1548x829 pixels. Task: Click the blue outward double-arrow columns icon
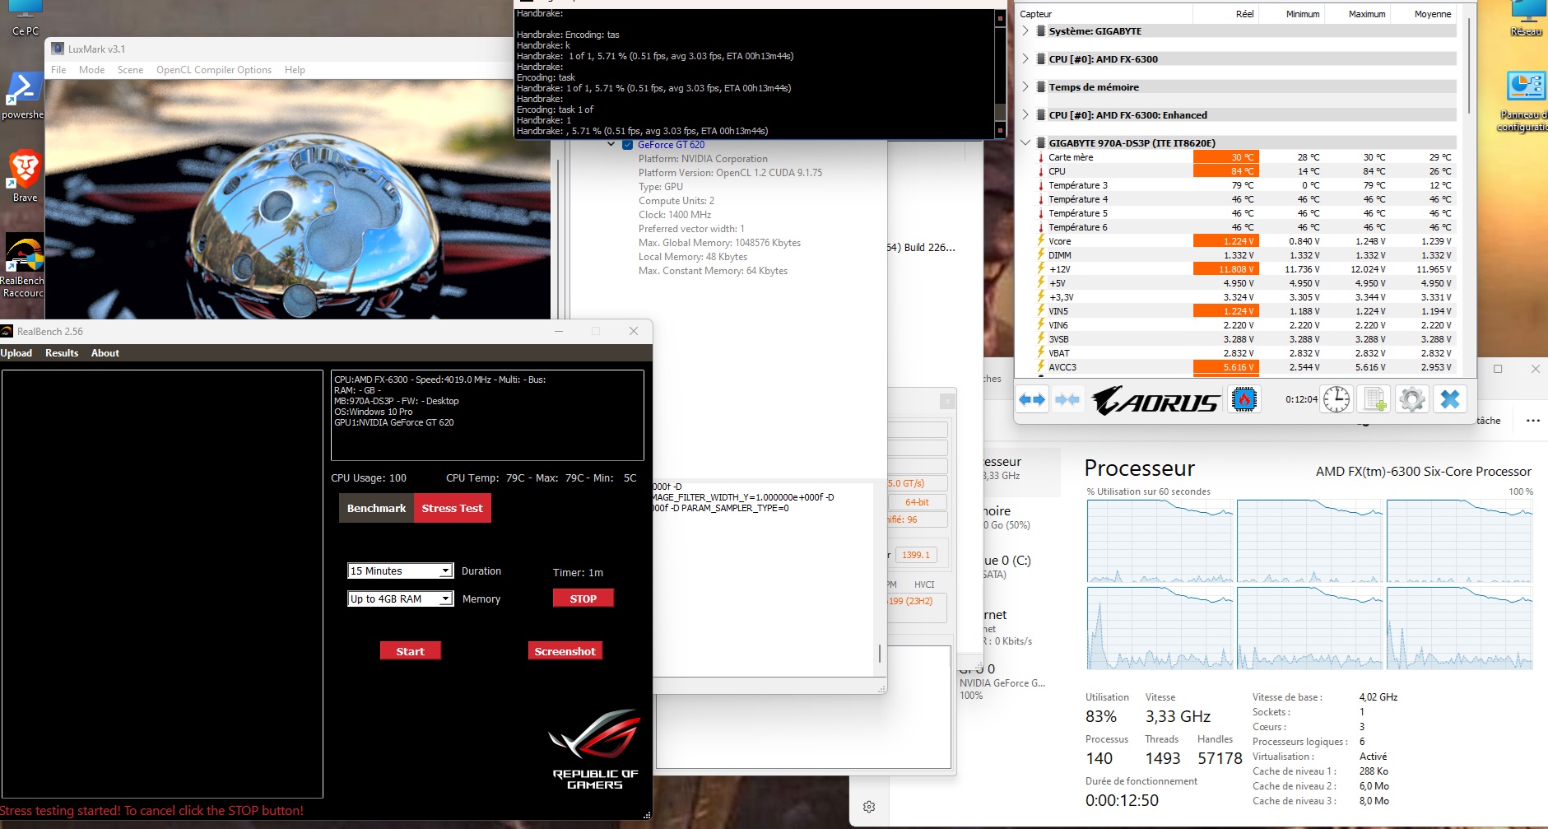click(1033, 399)
